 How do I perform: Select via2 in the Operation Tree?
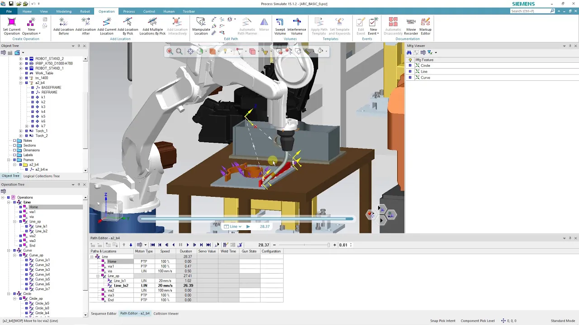point(33,236)
